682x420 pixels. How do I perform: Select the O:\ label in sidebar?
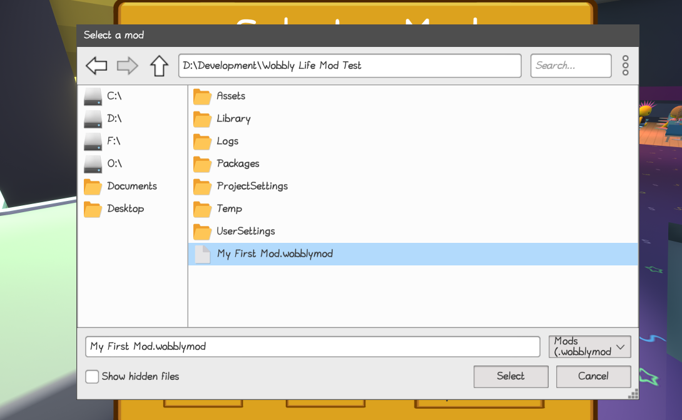coord(115,164)
